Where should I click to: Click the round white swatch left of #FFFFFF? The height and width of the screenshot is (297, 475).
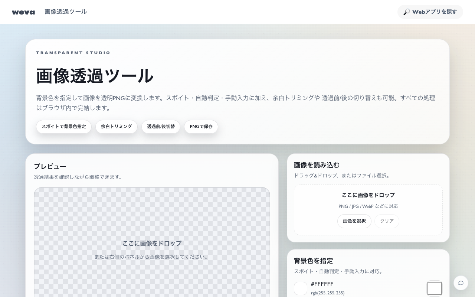click(x=301, y=288)
